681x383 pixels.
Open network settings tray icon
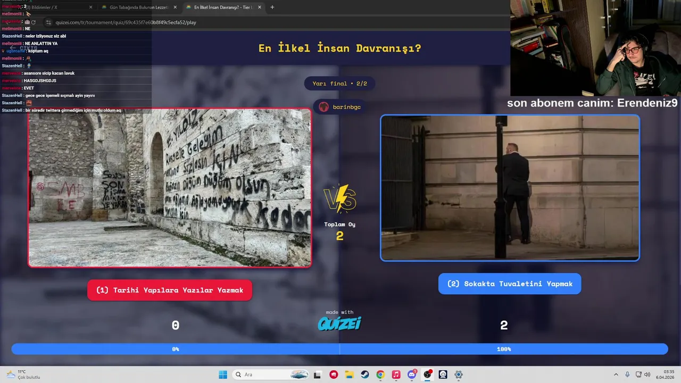639,374
